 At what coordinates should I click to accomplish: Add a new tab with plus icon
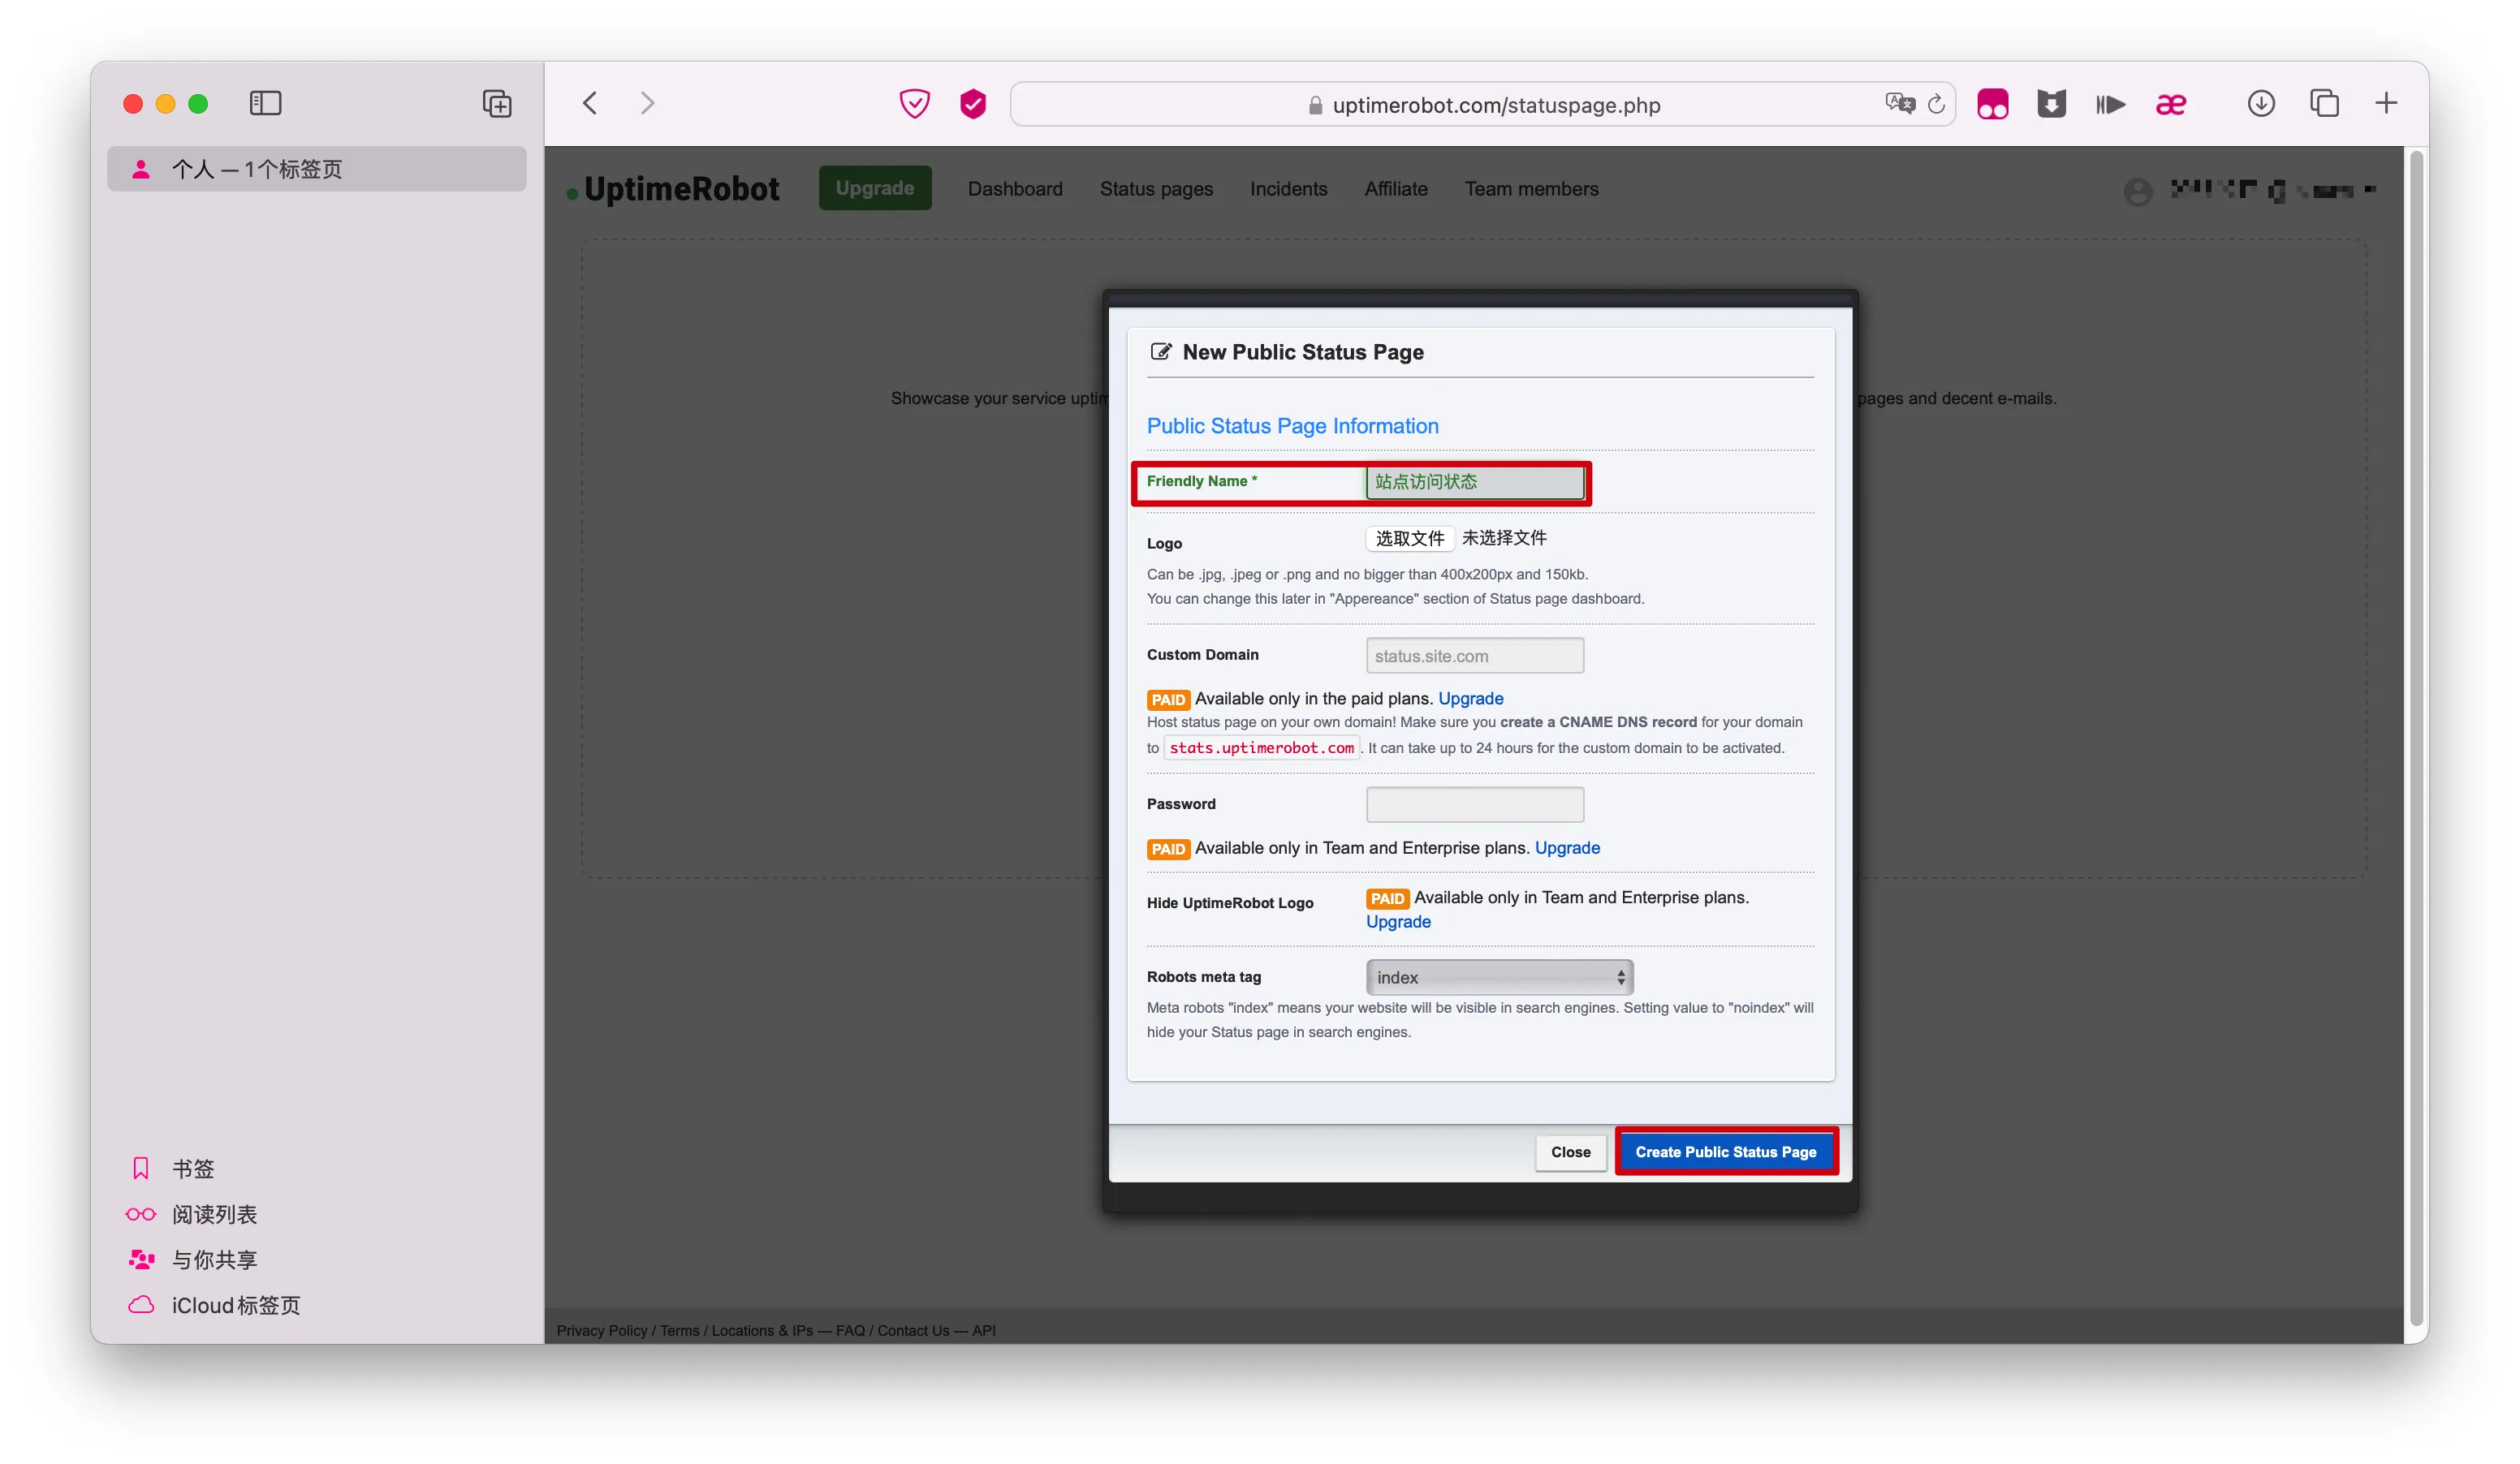(x=2386, y=103)
